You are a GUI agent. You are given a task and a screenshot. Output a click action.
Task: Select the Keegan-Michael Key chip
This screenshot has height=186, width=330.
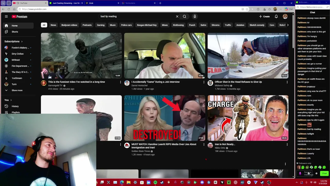pyautogui.click(x=147, y=25)
